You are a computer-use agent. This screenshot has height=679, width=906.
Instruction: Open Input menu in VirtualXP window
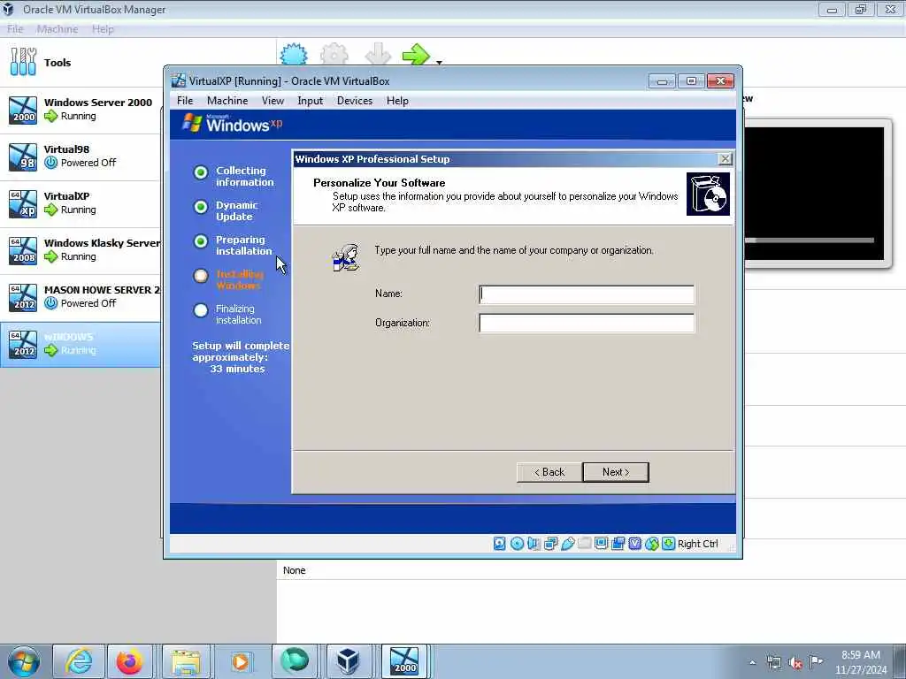311,101
